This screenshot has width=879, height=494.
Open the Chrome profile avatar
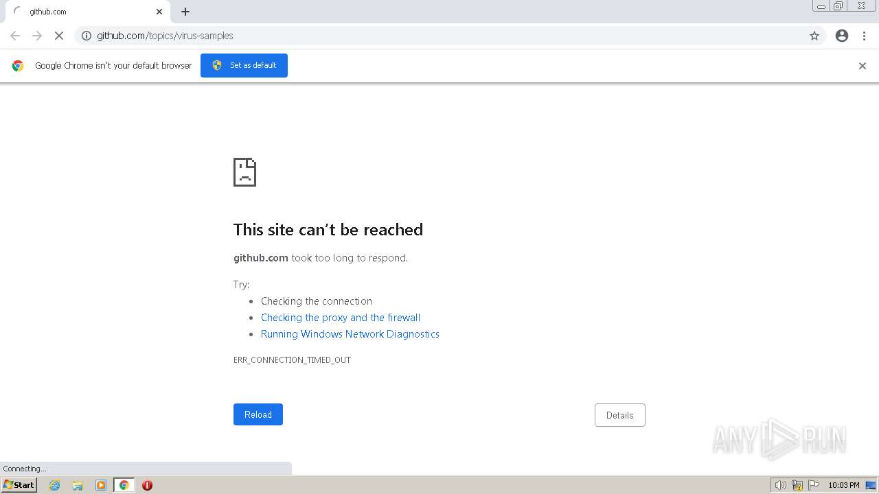[842, 36]
